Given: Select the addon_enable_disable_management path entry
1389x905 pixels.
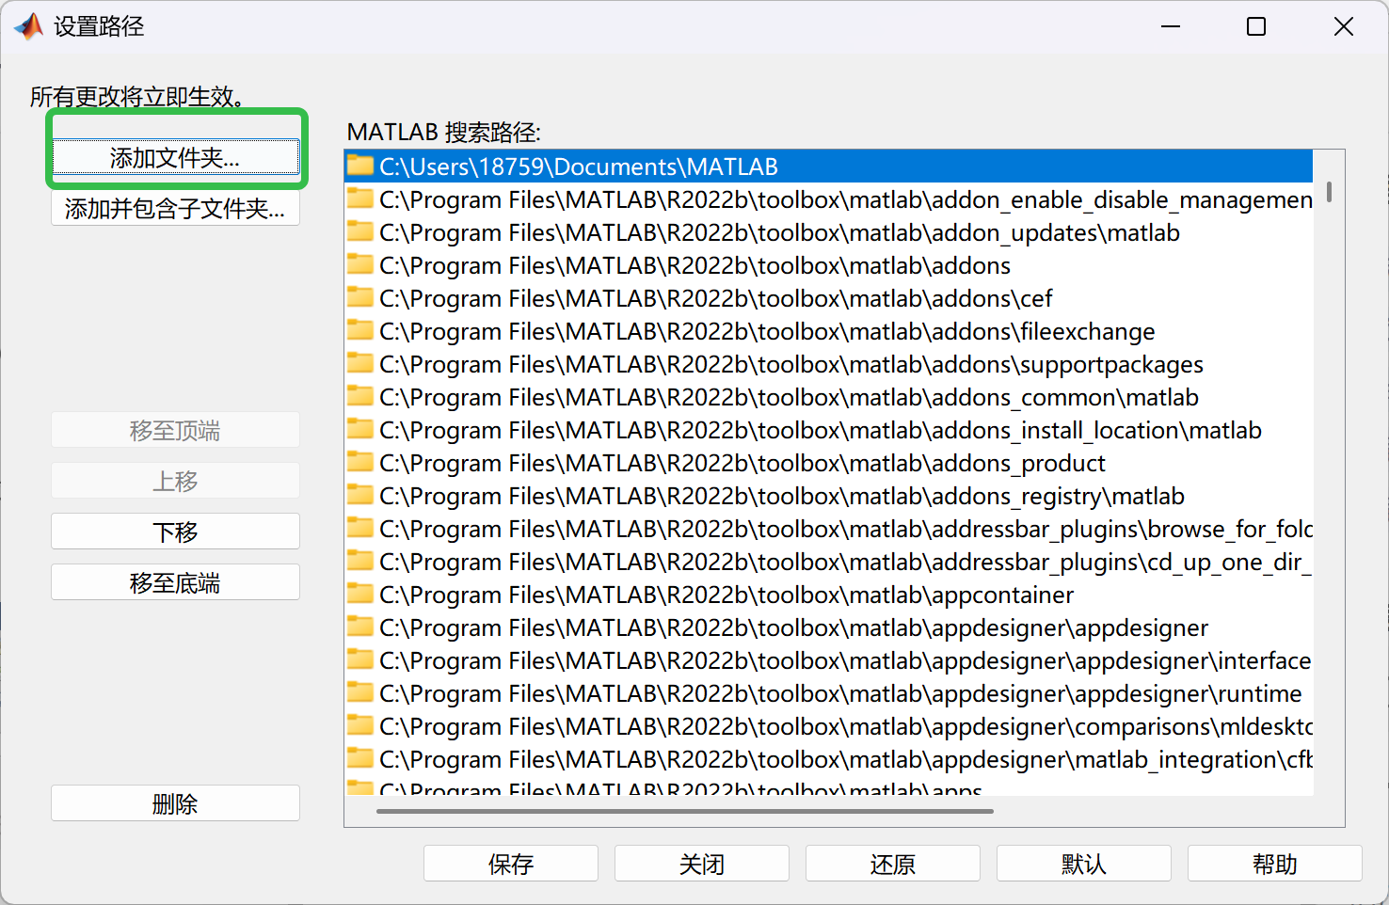Looking at the screenshot, I should tap(829, 199).
